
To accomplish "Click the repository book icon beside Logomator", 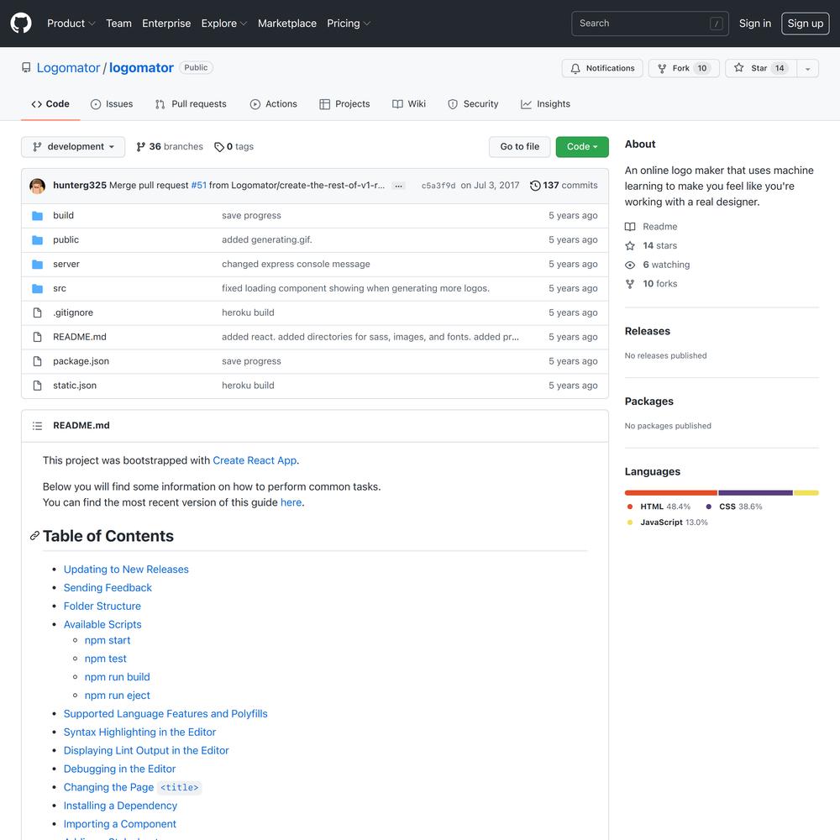I will coord(26,67).
